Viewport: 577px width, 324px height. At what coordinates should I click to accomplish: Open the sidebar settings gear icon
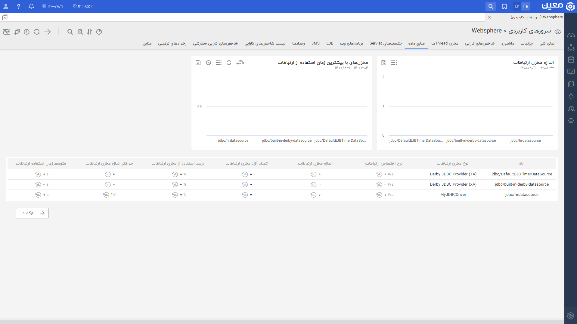[571, 121]
